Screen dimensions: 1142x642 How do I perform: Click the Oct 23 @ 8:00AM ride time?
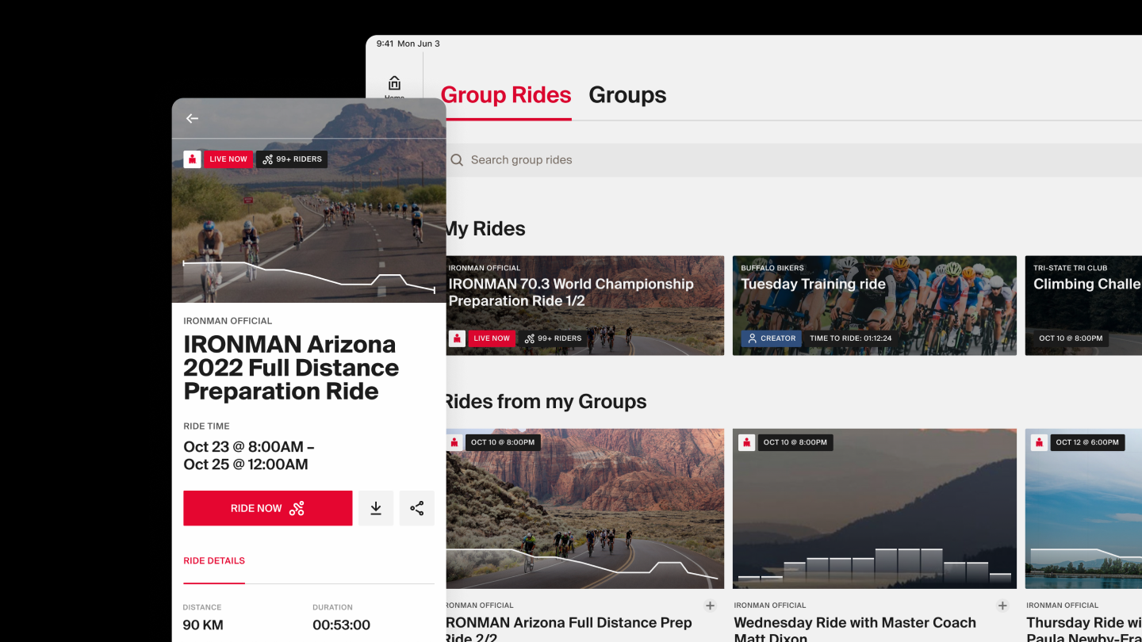(249, 456)
